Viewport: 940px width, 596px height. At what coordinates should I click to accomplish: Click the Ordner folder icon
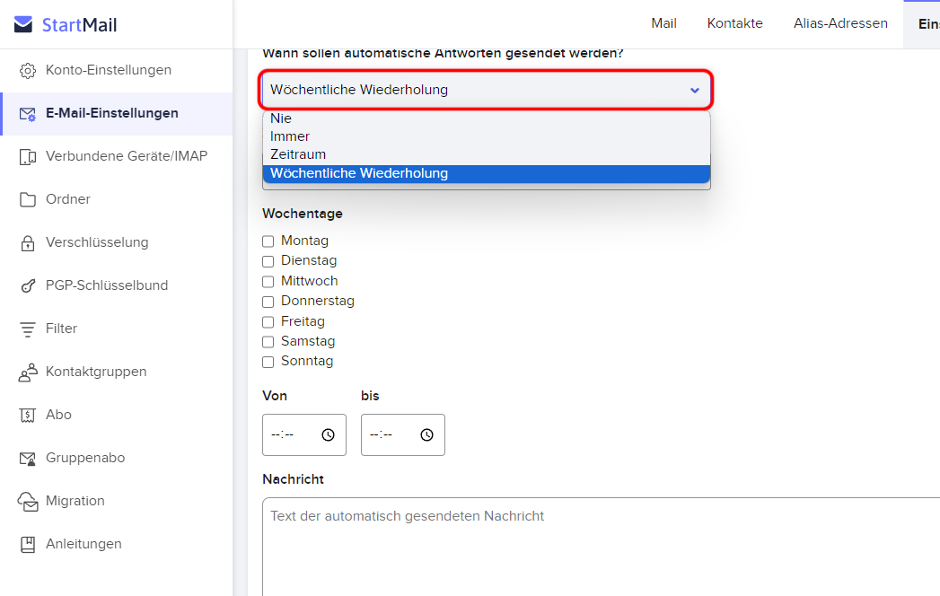(x=28, y=199)
